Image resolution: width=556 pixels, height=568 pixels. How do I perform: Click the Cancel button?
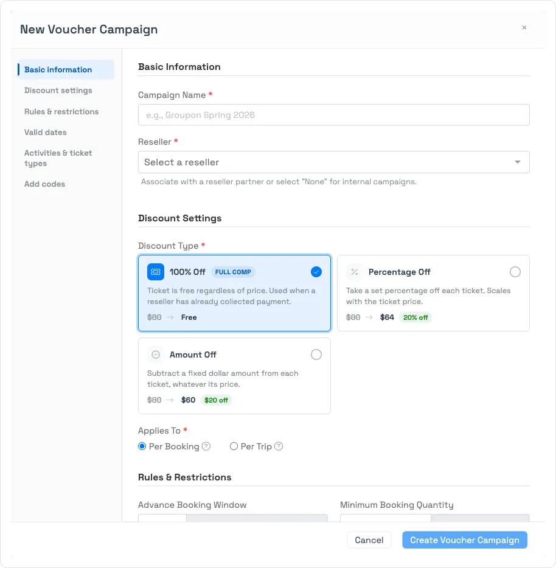369,540
